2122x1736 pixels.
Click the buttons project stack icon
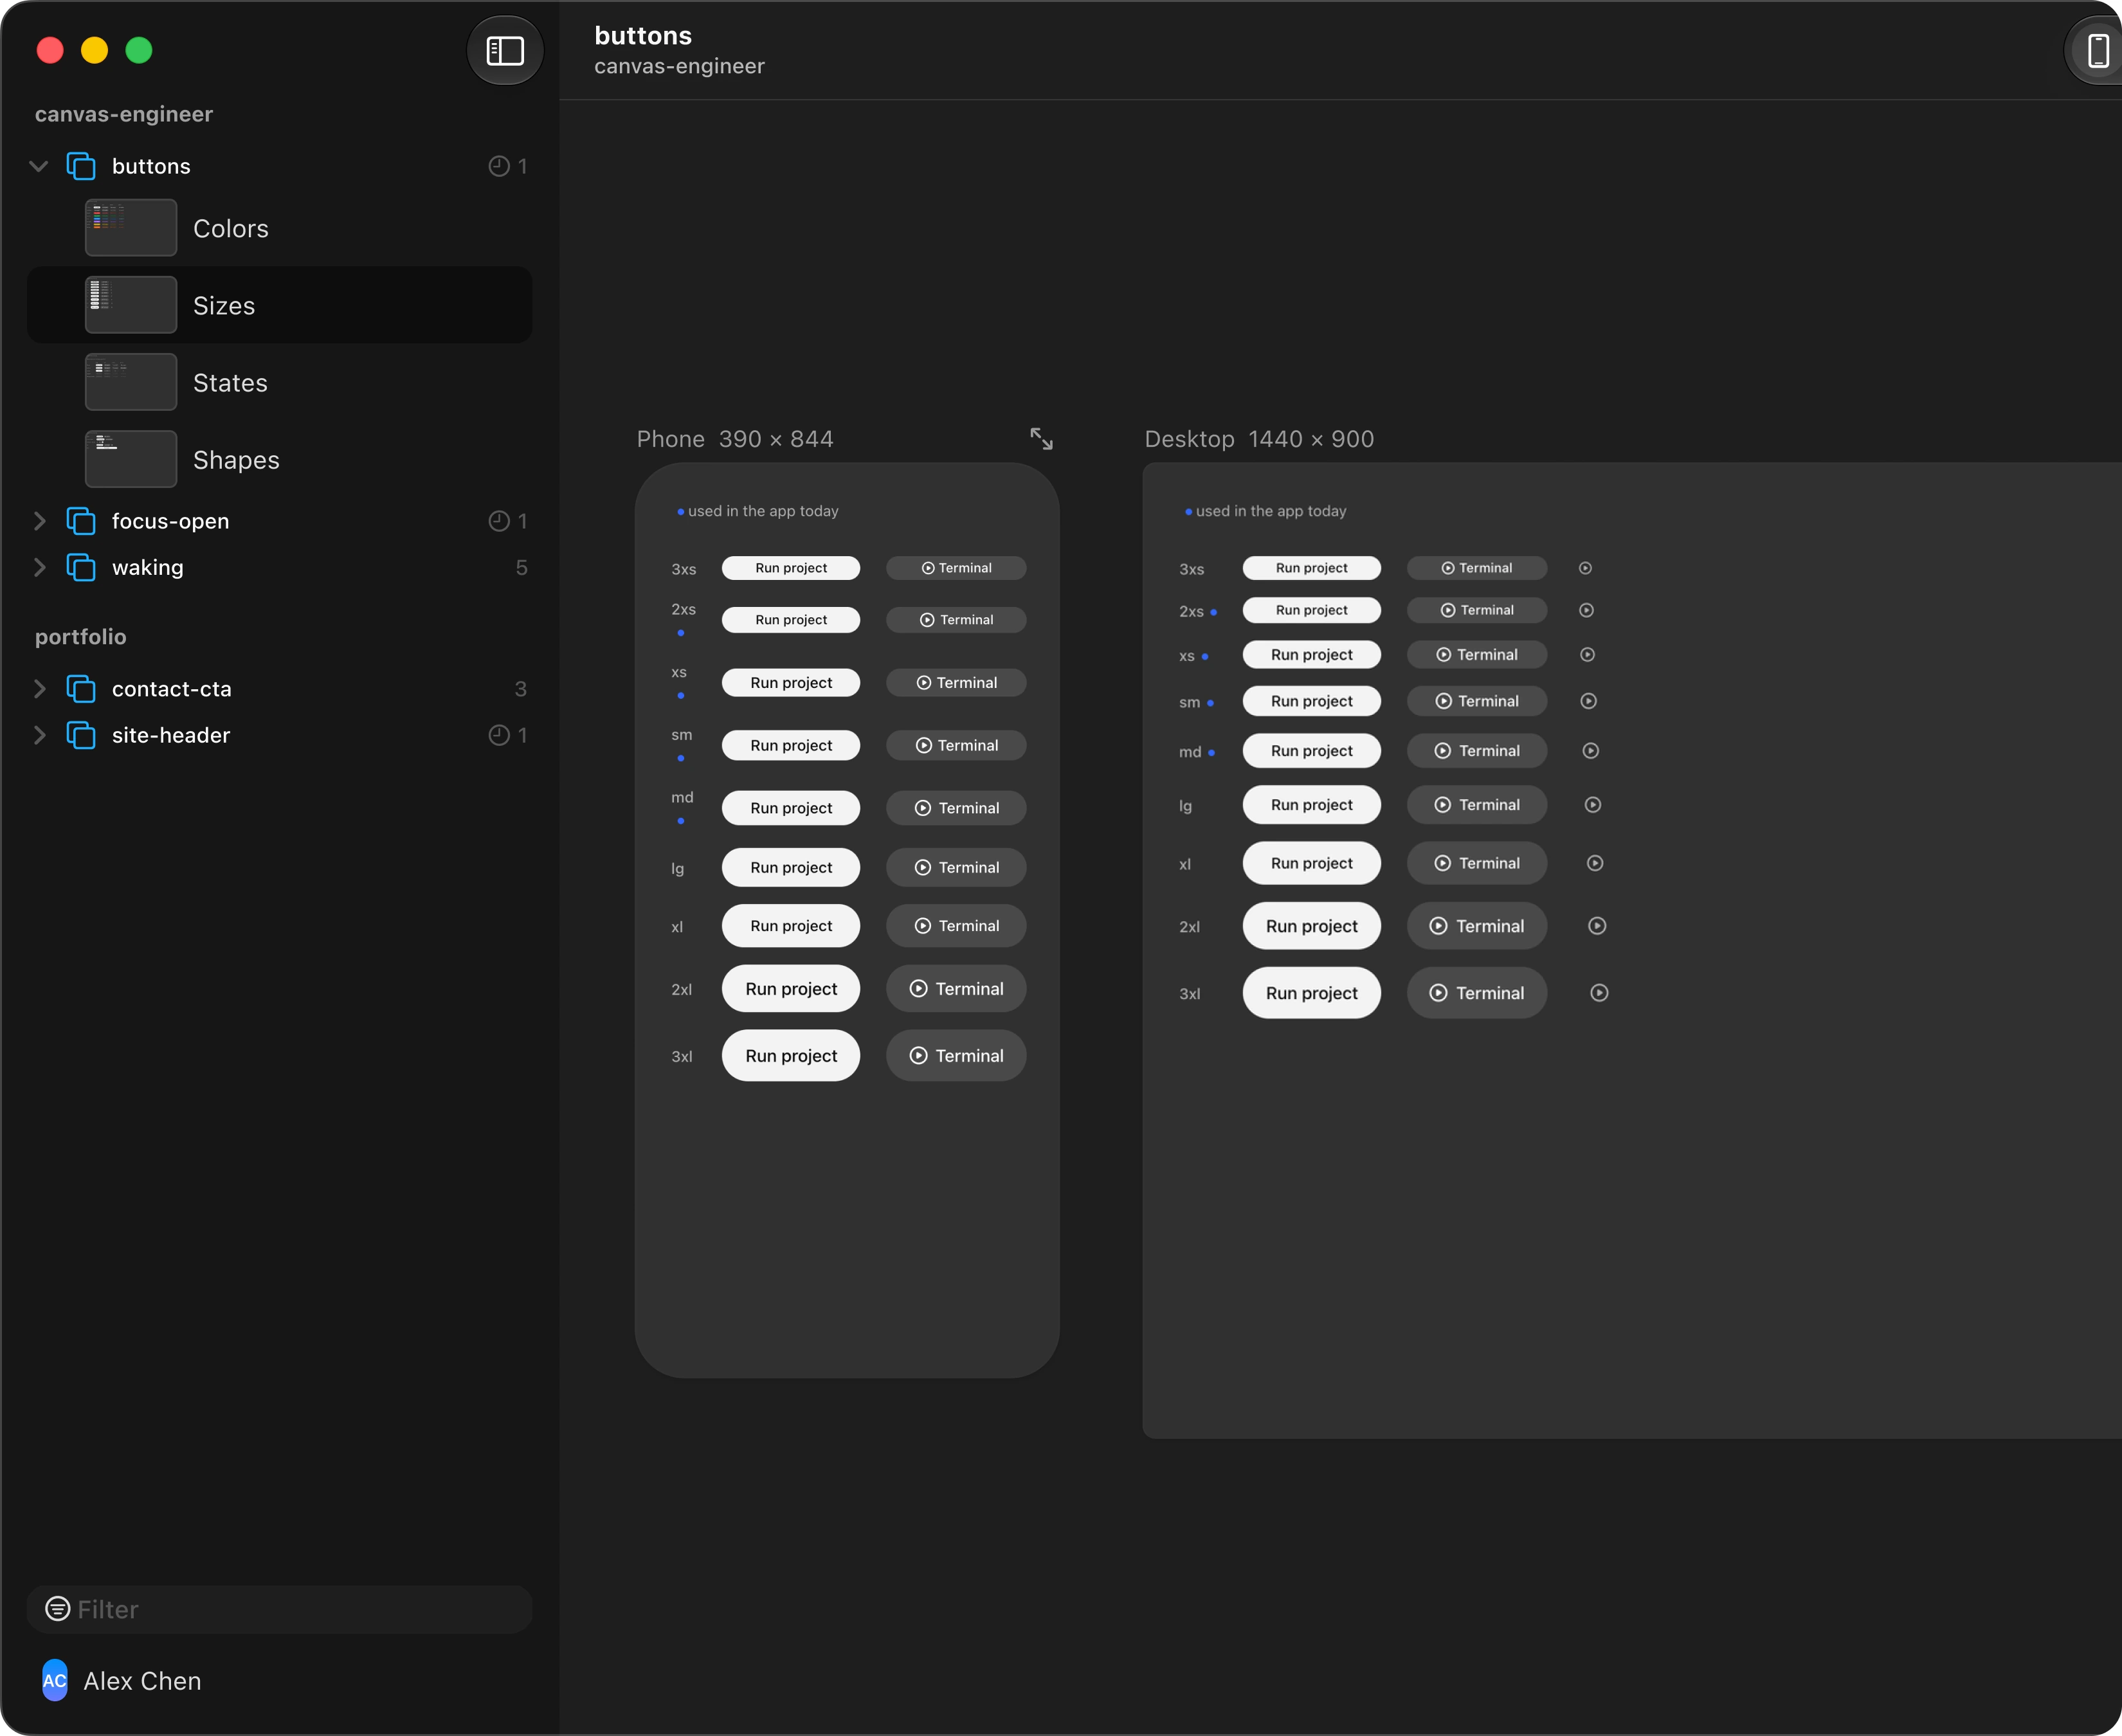click(x=81, y=166)
